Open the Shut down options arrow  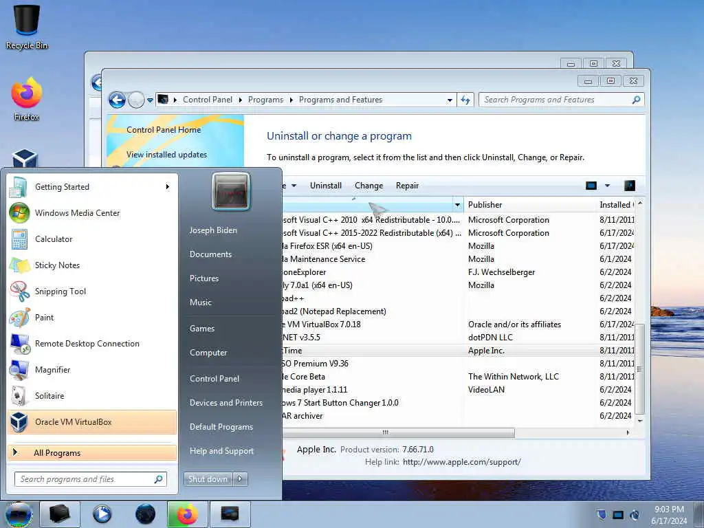[x=240, y=478]
